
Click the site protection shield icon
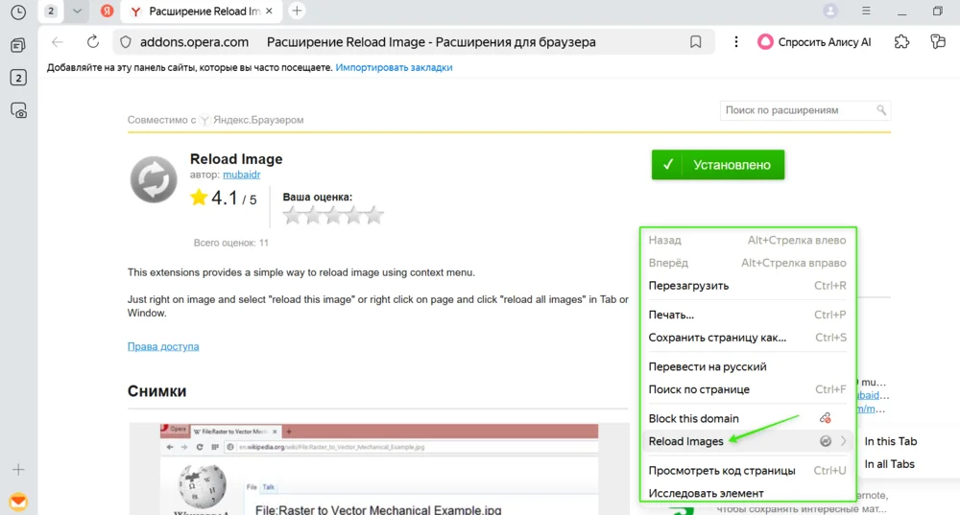[126, 42]
